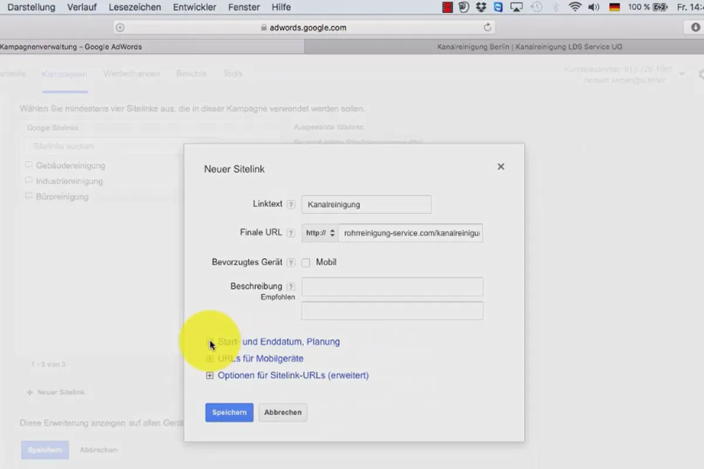Open German flag input source menu
The width and height of the screenshot is (704, 469).
[615, 7]
